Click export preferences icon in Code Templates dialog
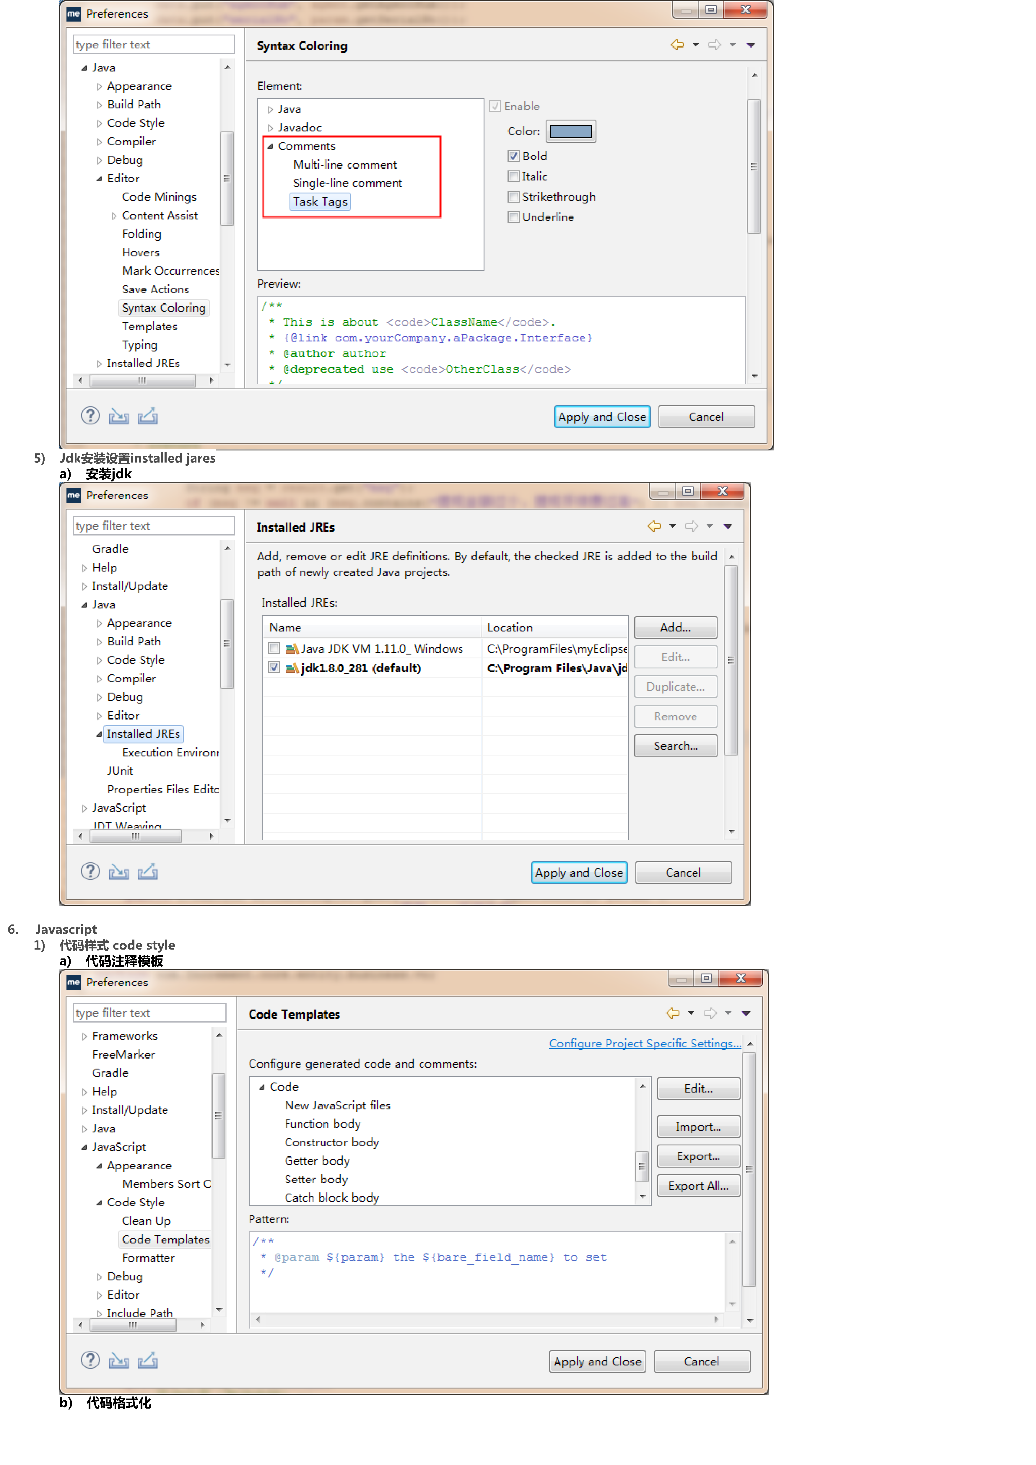Screen dimensions: 1036x1465 (x=147, y=1360)
